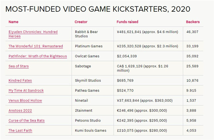Click the Creator column header

(x=81, y=22)
